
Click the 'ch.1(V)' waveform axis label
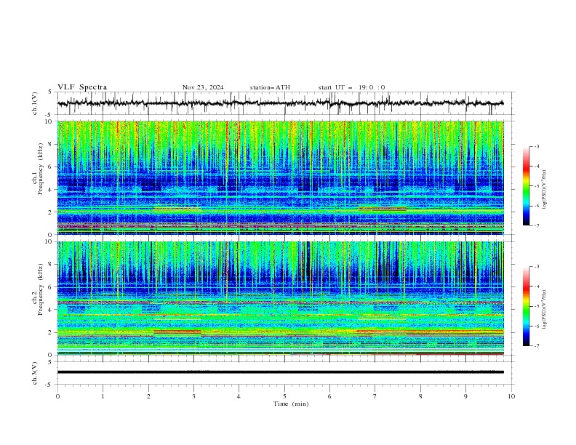(35, 103)
